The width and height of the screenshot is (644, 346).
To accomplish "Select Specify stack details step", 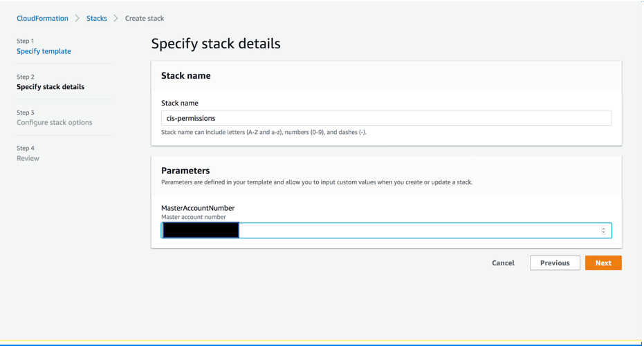I will (50, 86).
